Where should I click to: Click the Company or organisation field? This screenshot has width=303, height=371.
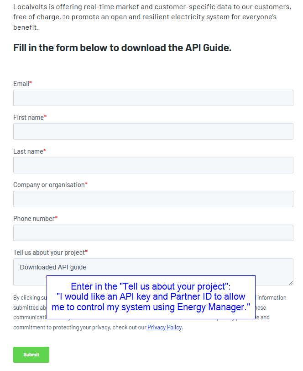pyautogui.click(x=153, y=199)
